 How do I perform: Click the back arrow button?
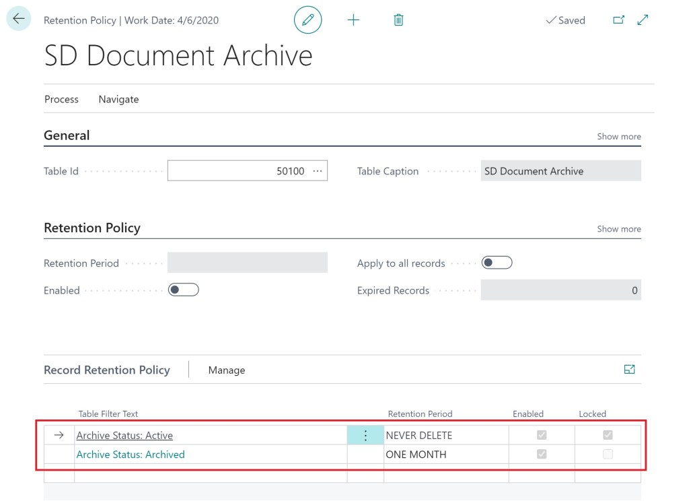[x=18, y=19]
